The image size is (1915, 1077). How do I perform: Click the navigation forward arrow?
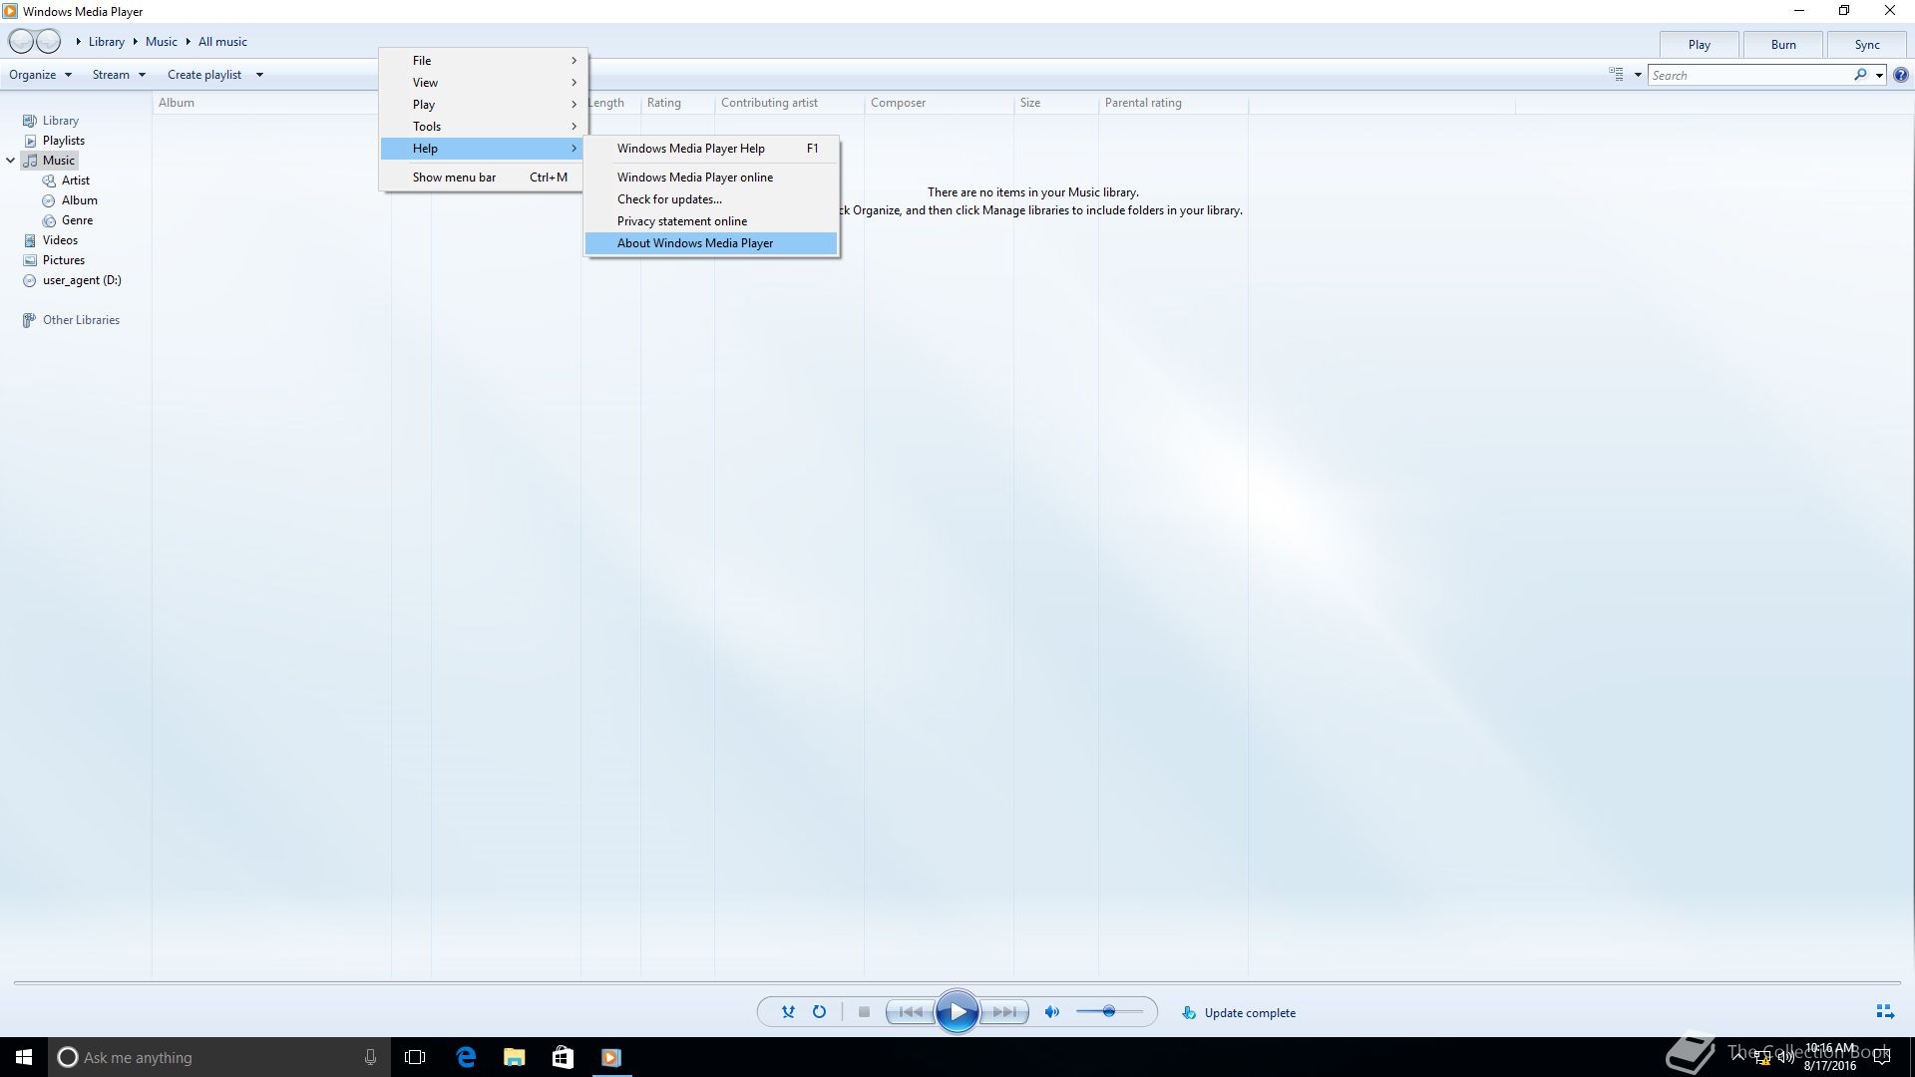(x=48, y=41)
